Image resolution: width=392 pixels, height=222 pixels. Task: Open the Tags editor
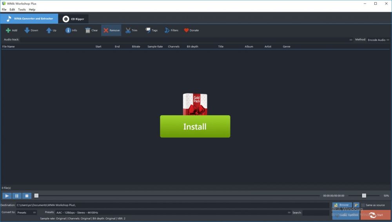[151, 30]
